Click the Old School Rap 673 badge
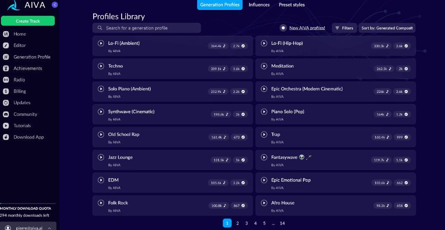Viewport: 445px width, 230px height. [x=239, y=137]
